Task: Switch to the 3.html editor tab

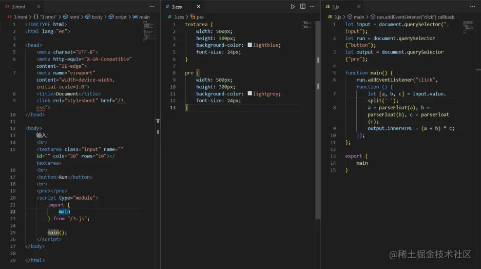Action: [x=18, y=7]
